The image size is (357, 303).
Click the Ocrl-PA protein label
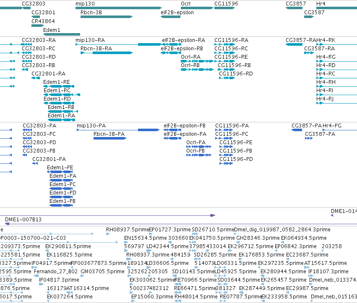196,142
